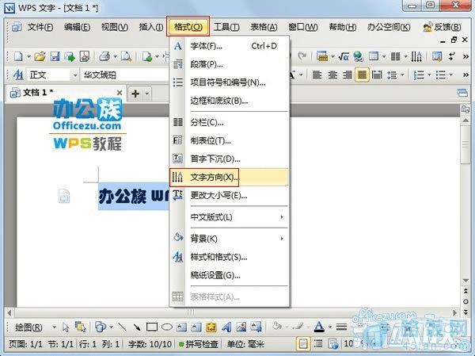Open the 编辑(E) menu
475x356 pixels.
78,27
